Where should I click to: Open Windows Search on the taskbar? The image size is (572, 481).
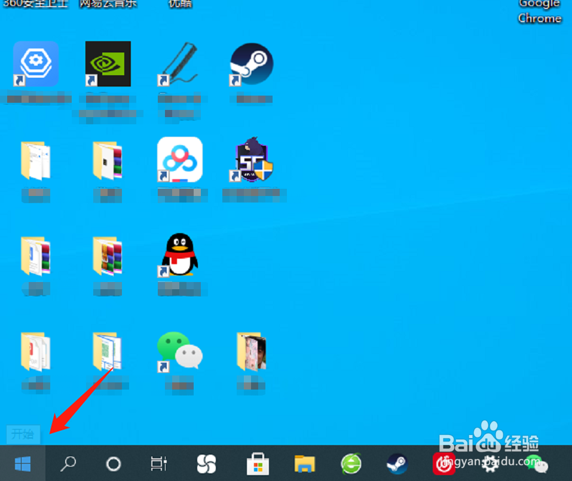pyautogui.click(x=68, y=464)
